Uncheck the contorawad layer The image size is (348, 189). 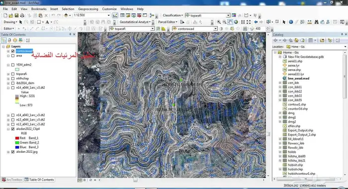(x=13, y=51)
